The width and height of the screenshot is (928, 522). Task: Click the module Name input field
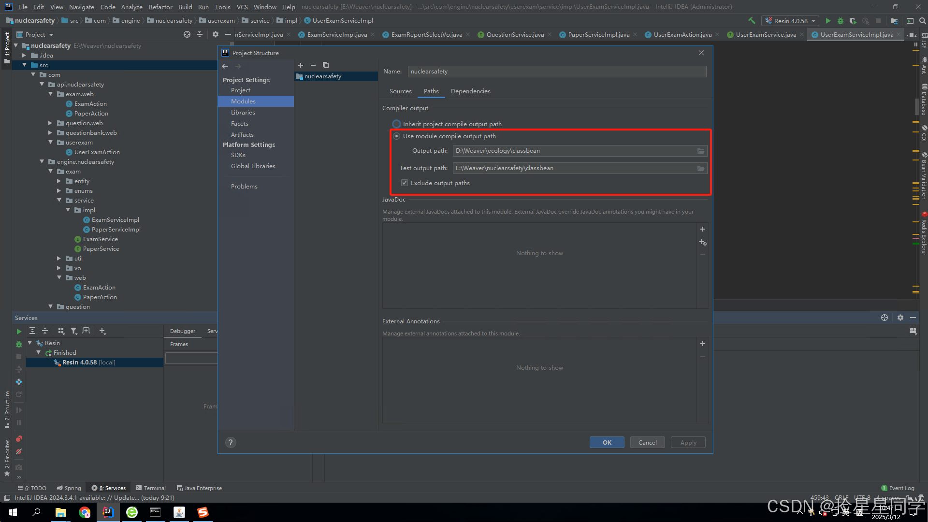pyautogui.click(x=557, y=72)
